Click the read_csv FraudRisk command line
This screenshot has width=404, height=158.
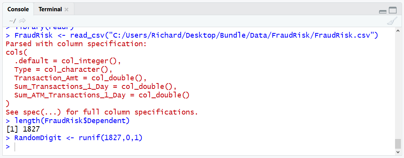point(192,35)
